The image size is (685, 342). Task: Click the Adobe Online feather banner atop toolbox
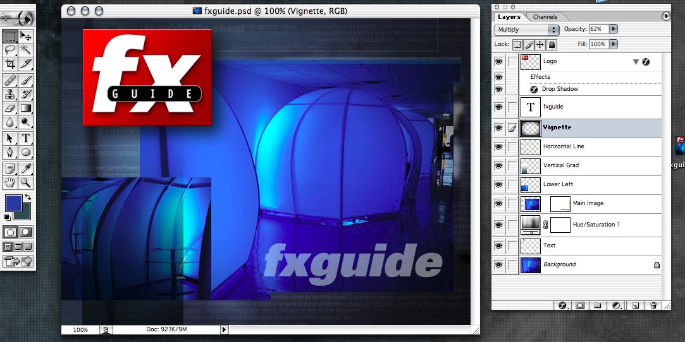[x=17, y=18]
